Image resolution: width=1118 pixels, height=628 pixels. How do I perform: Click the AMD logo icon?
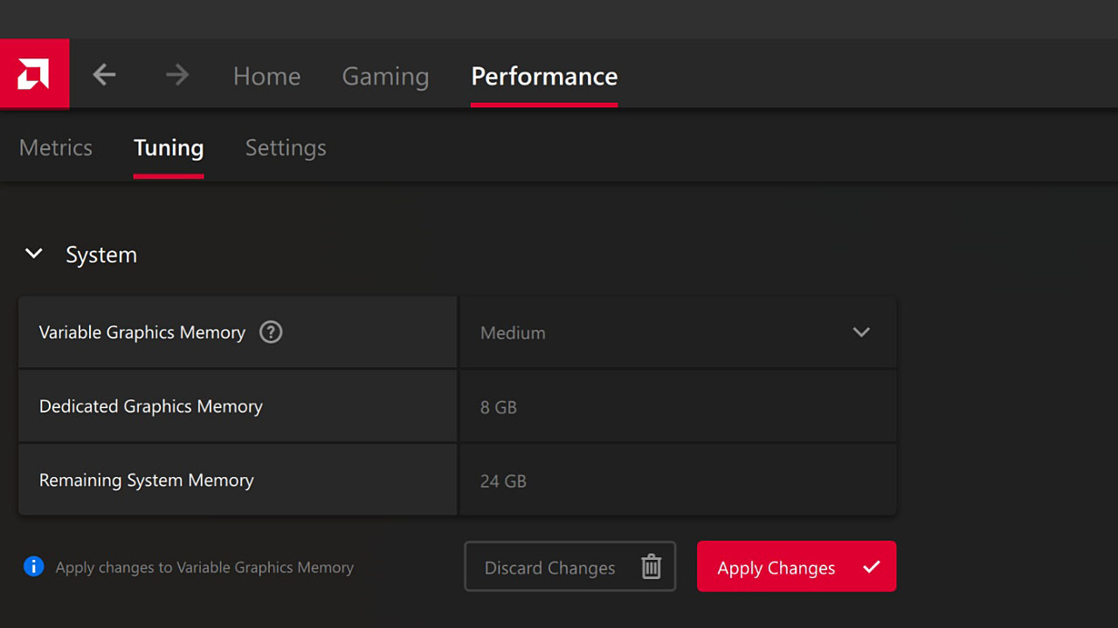[34, 74]
